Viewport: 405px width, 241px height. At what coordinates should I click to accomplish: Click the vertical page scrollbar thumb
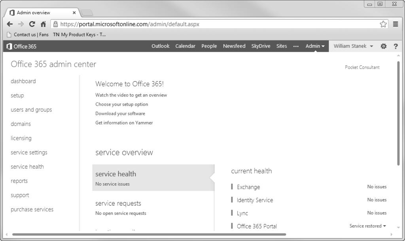coord(398,113)
